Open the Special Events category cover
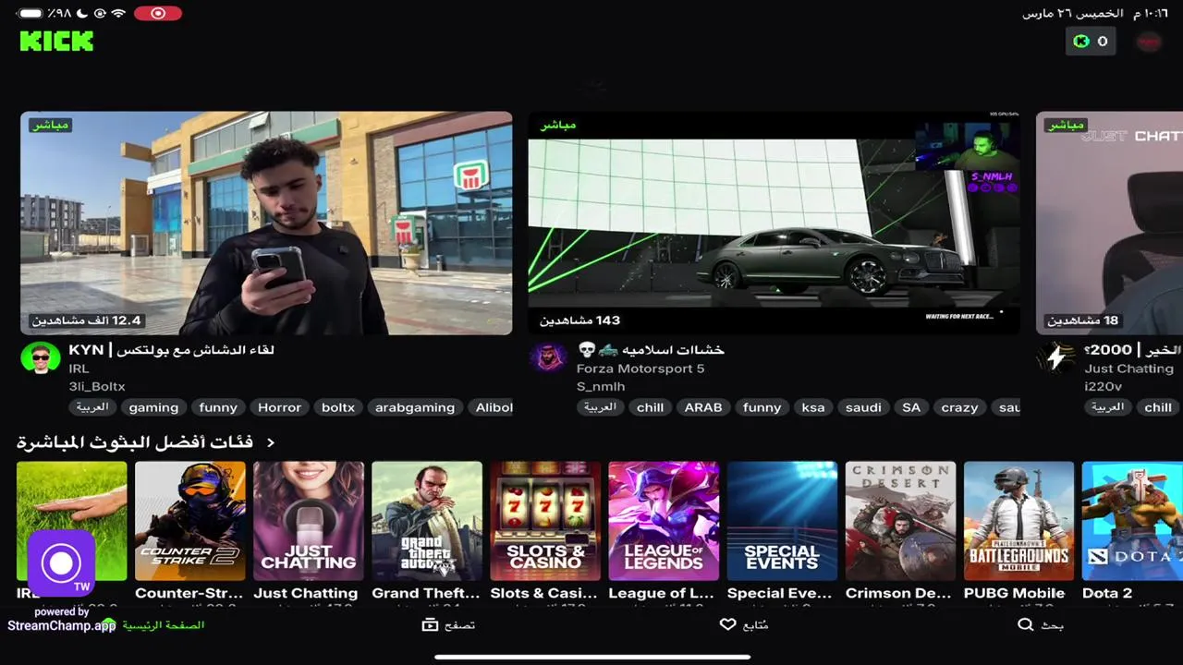The height and width of the screenshot is (665, 1183). click(x=782, y=521)
